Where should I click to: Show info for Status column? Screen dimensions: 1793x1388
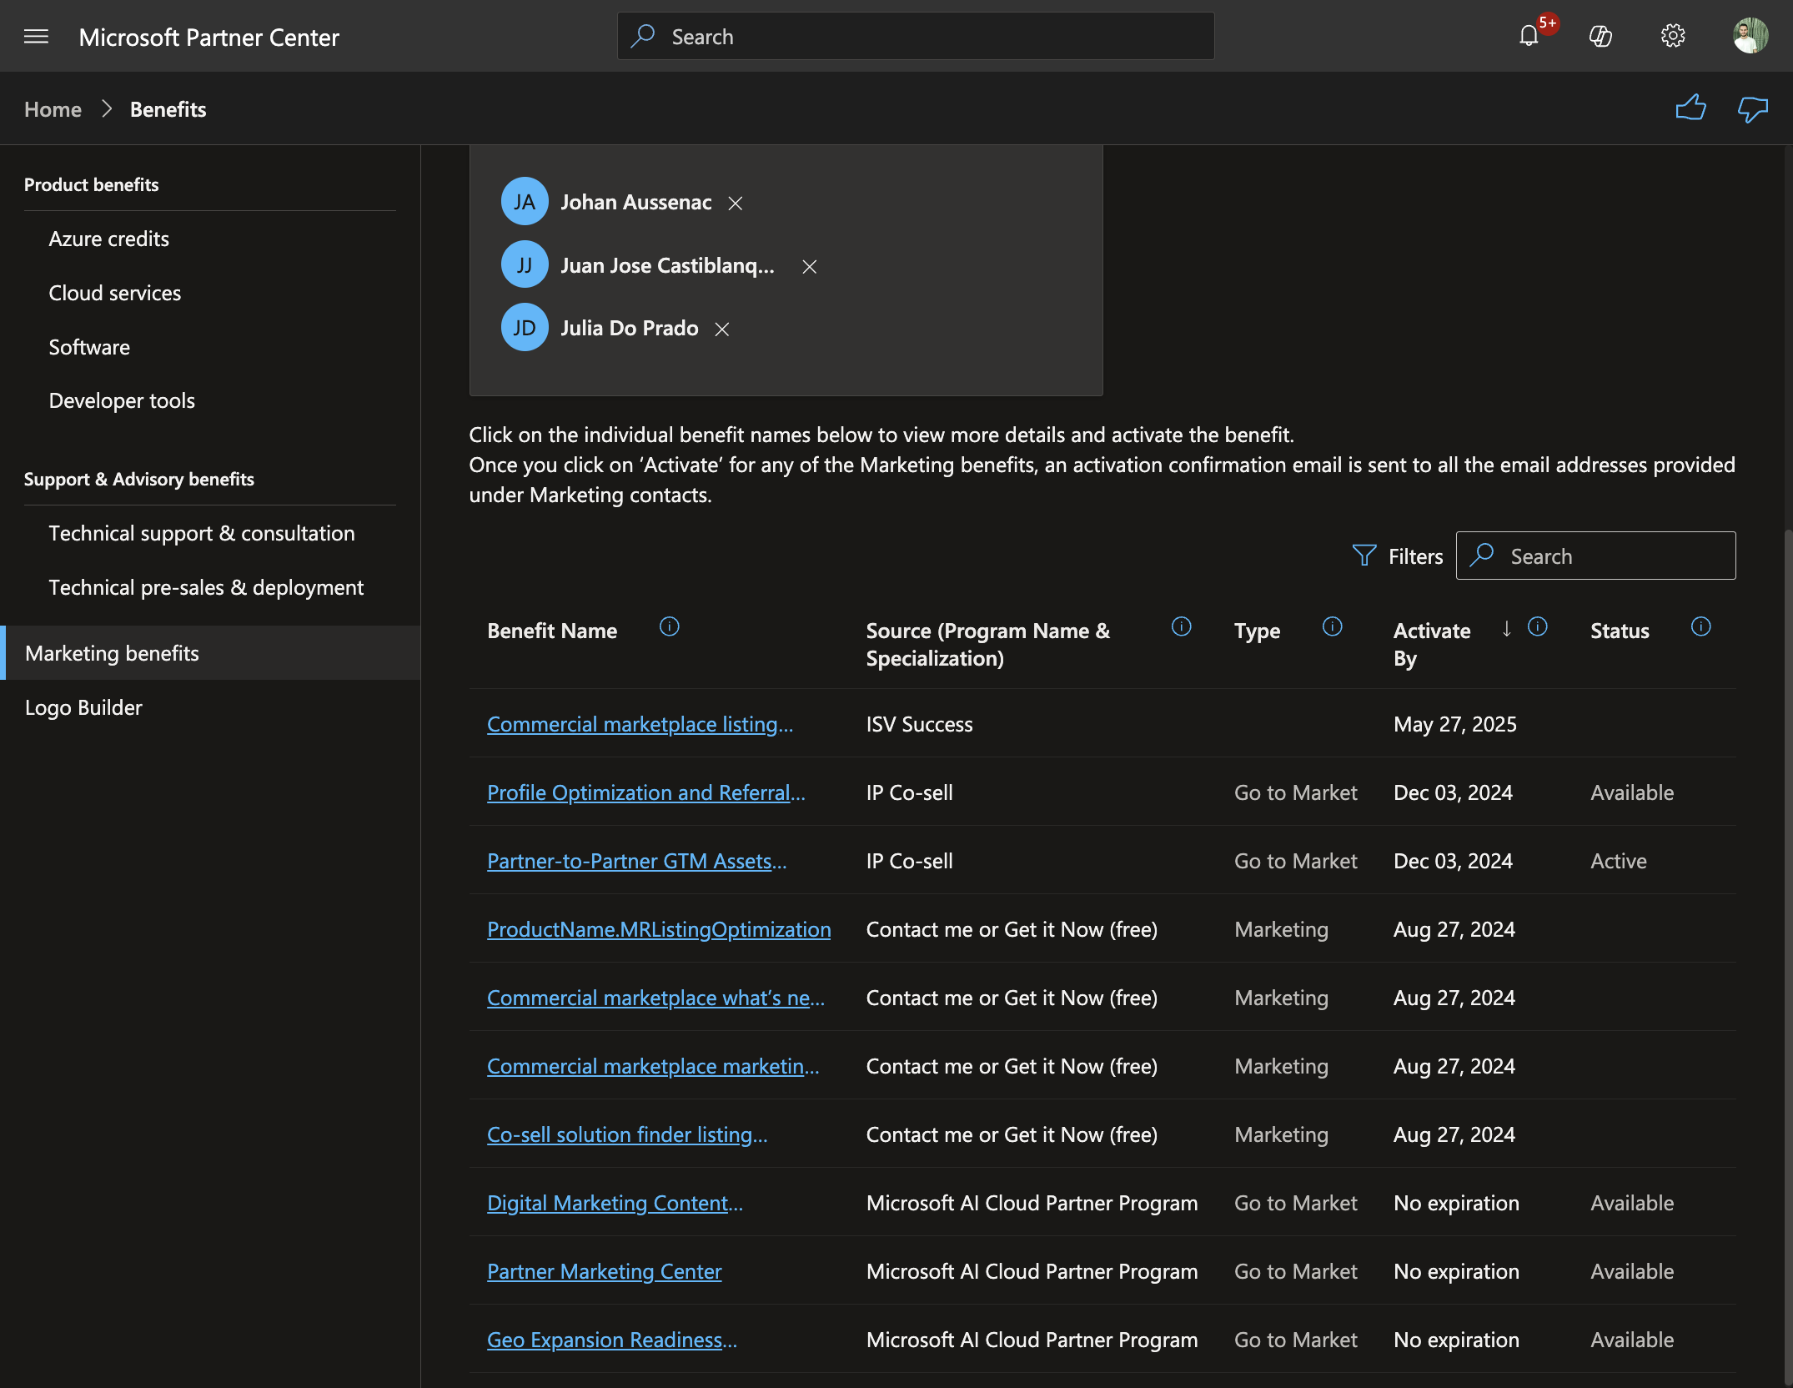pyautogui.click(x=1700, y=626)
